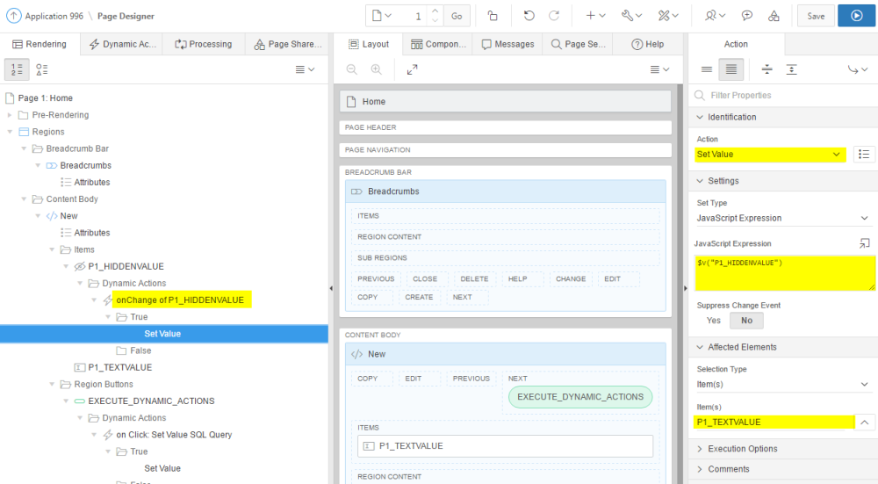The width and height of the screenshot is (878, 484).
Task: Set Suppress Change Event to Yes
Action: tap(713, 321)
